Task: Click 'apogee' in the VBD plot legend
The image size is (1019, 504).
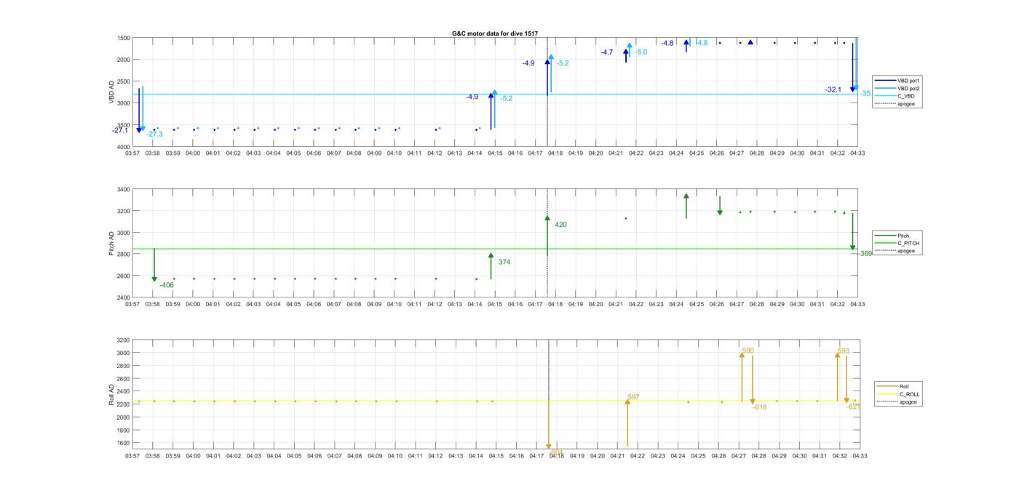Action: (895, 103)
